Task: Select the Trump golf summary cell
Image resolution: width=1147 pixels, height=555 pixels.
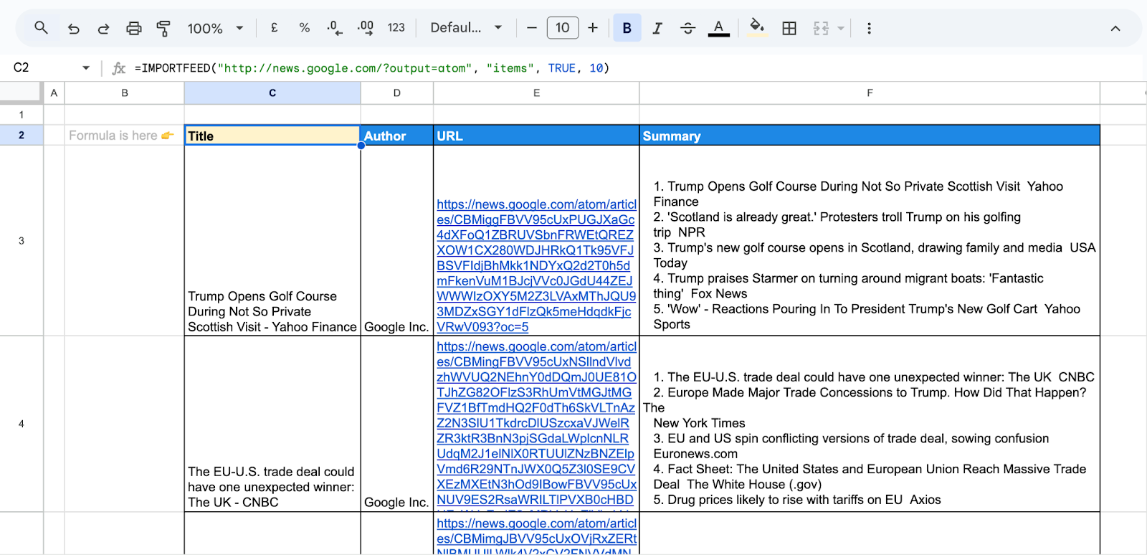Action: [x=870, y=240]
